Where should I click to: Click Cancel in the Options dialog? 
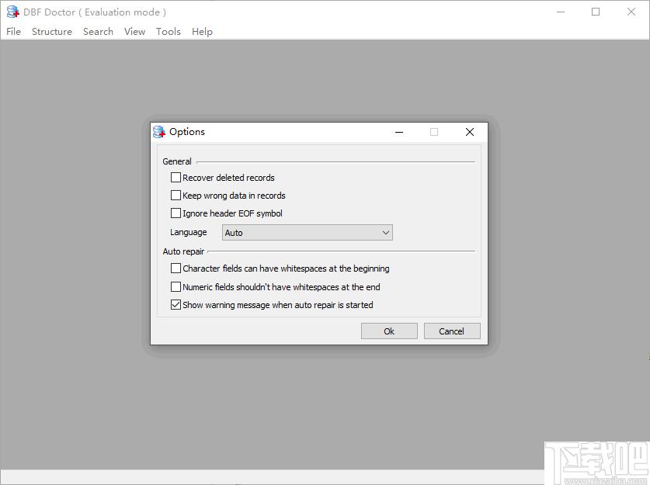pos(452,331)
